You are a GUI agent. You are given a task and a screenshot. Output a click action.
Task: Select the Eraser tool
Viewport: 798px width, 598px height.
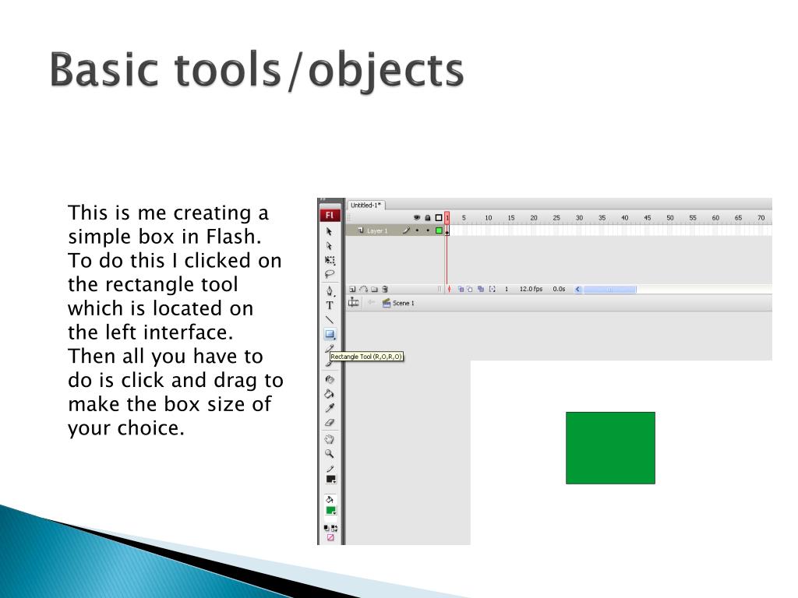(x=330, y=423)
